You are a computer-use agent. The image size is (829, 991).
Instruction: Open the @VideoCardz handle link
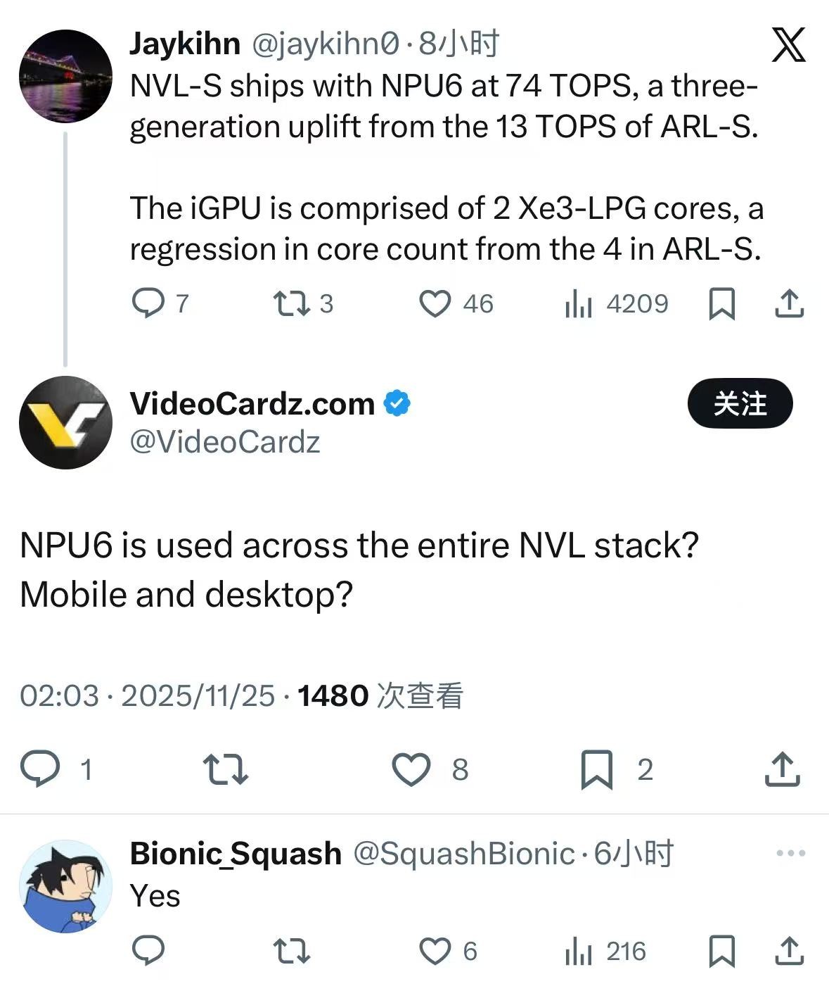225,442
